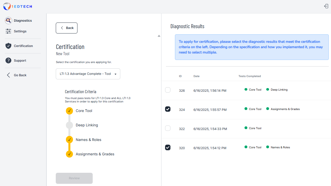Click the blue certification instructions banner

coord(251,47)
